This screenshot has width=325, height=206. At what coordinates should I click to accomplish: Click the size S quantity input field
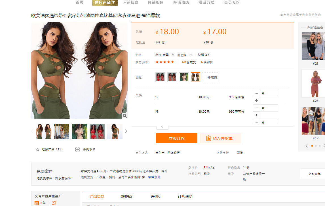[269, 93]
